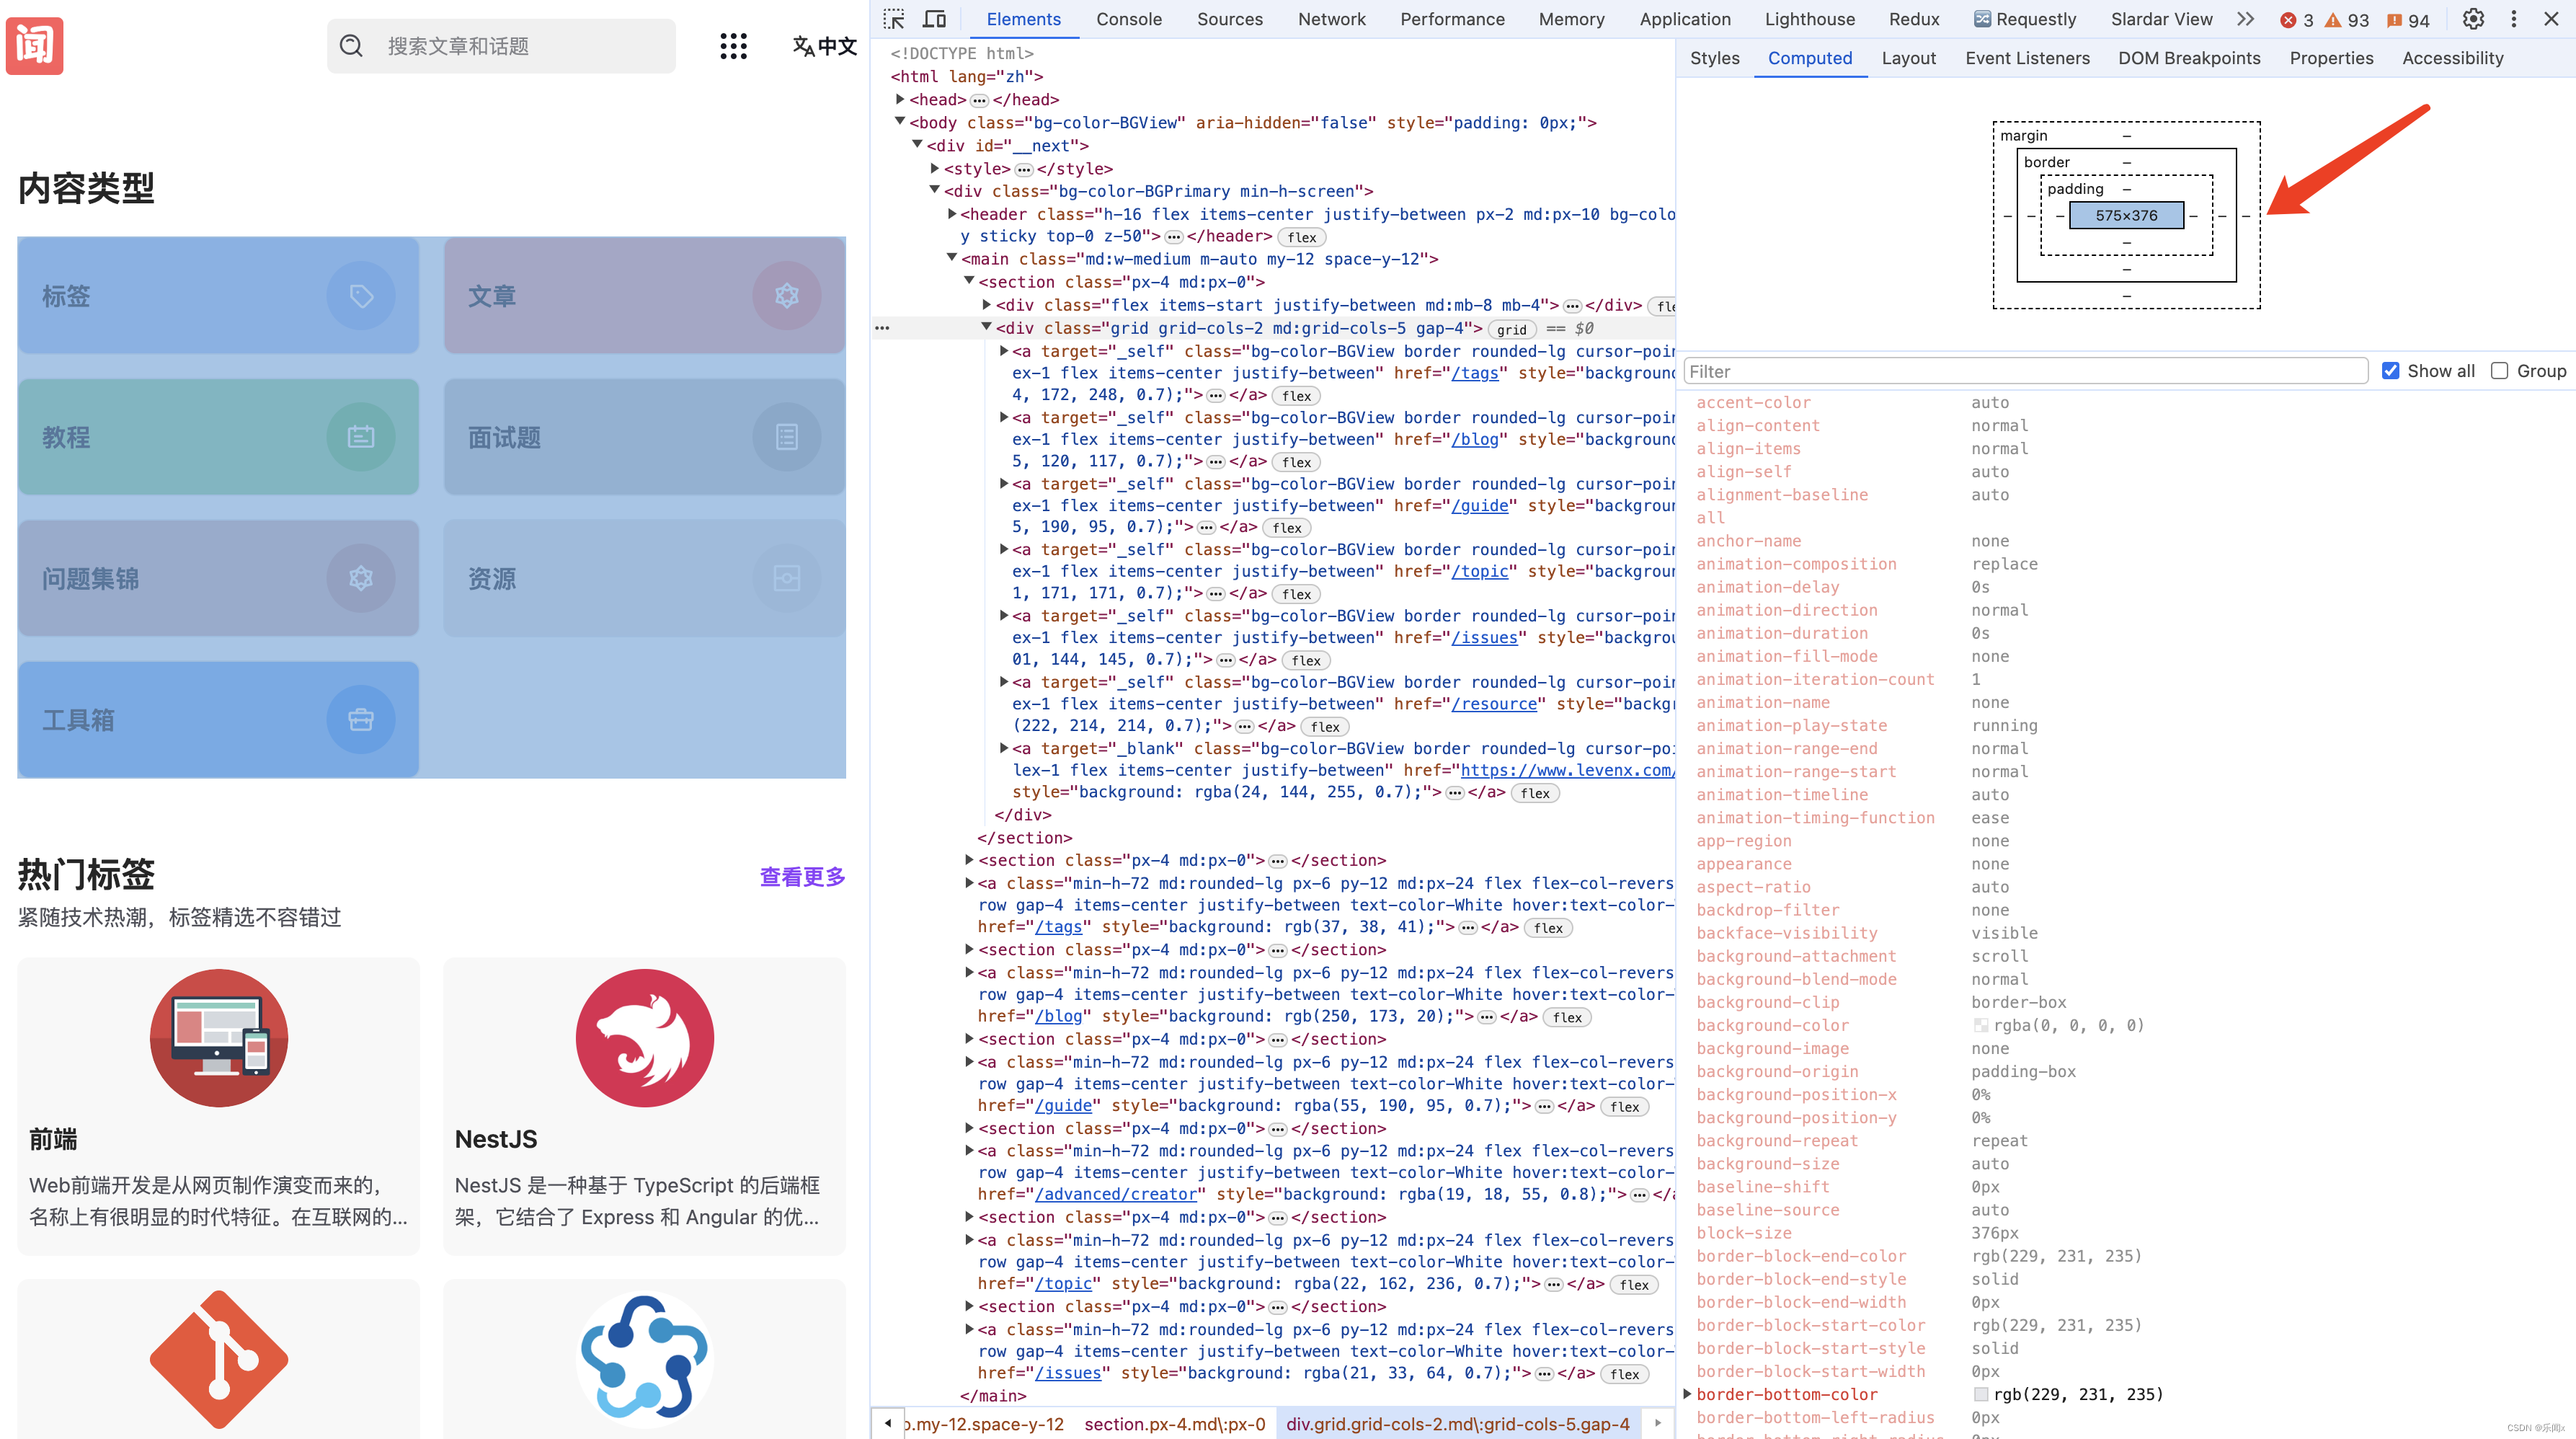Activate the inspect element picker icon
Viewport: 2576px width, 1439px height.
coord(894,19)
